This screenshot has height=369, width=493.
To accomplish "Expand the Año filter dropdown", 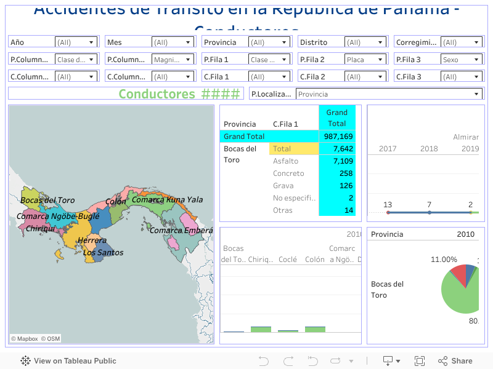I will [x=76, y=42].
